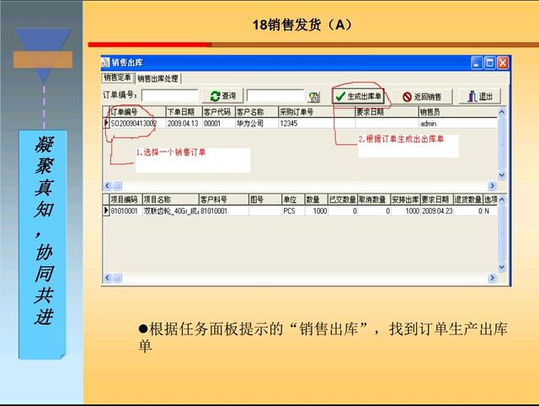The image size is (539, 406).
Task: Click order grid vertical scrollbar down arrow
Action: tap(502, 175)
